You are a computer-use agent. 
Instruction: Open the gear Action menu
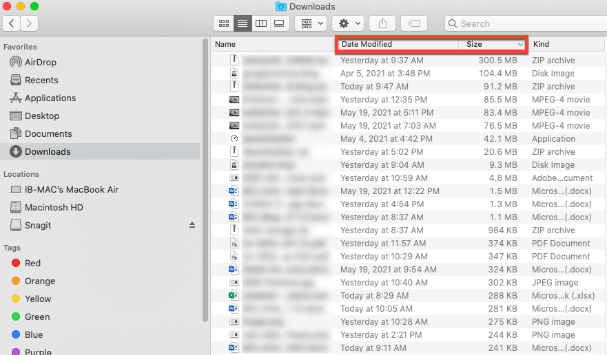[x=348, y=23]
